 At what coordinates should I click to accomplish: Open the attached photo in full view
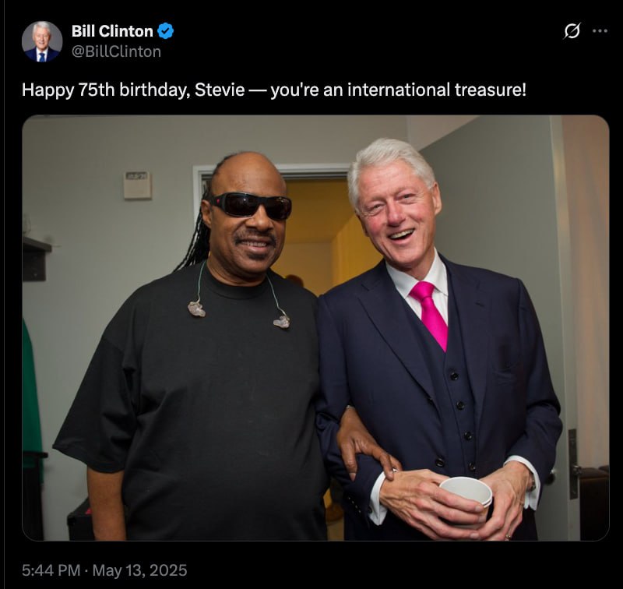coord(315,328)
